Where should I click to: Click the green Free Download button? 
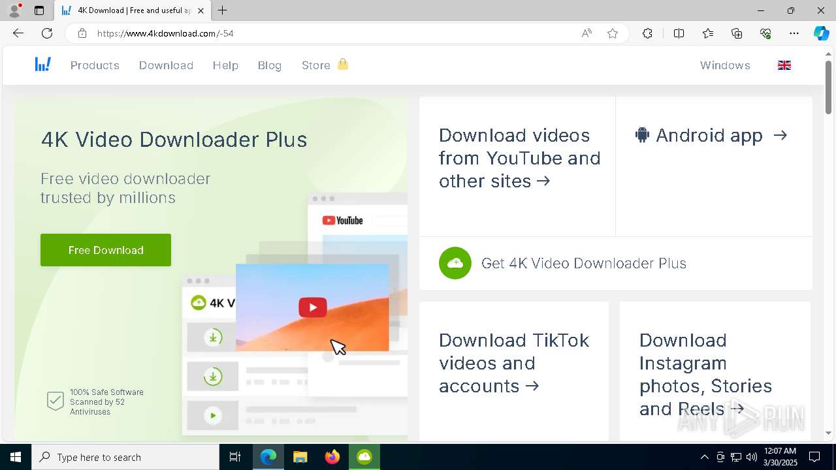(x=106, y=250)
